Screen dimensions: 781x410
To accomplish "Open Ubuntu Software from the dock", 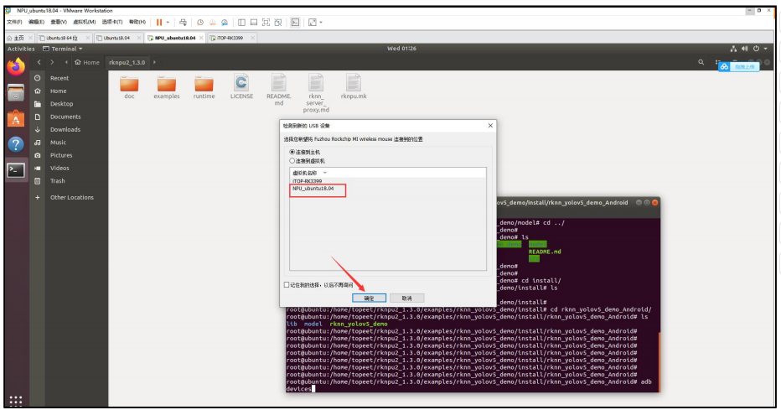I will pyautogui.click(x=16, y=118).
